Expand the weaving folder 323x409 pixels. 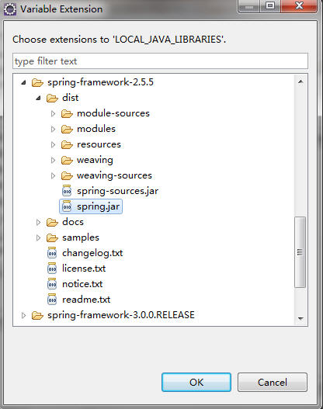tap(53, 160)
